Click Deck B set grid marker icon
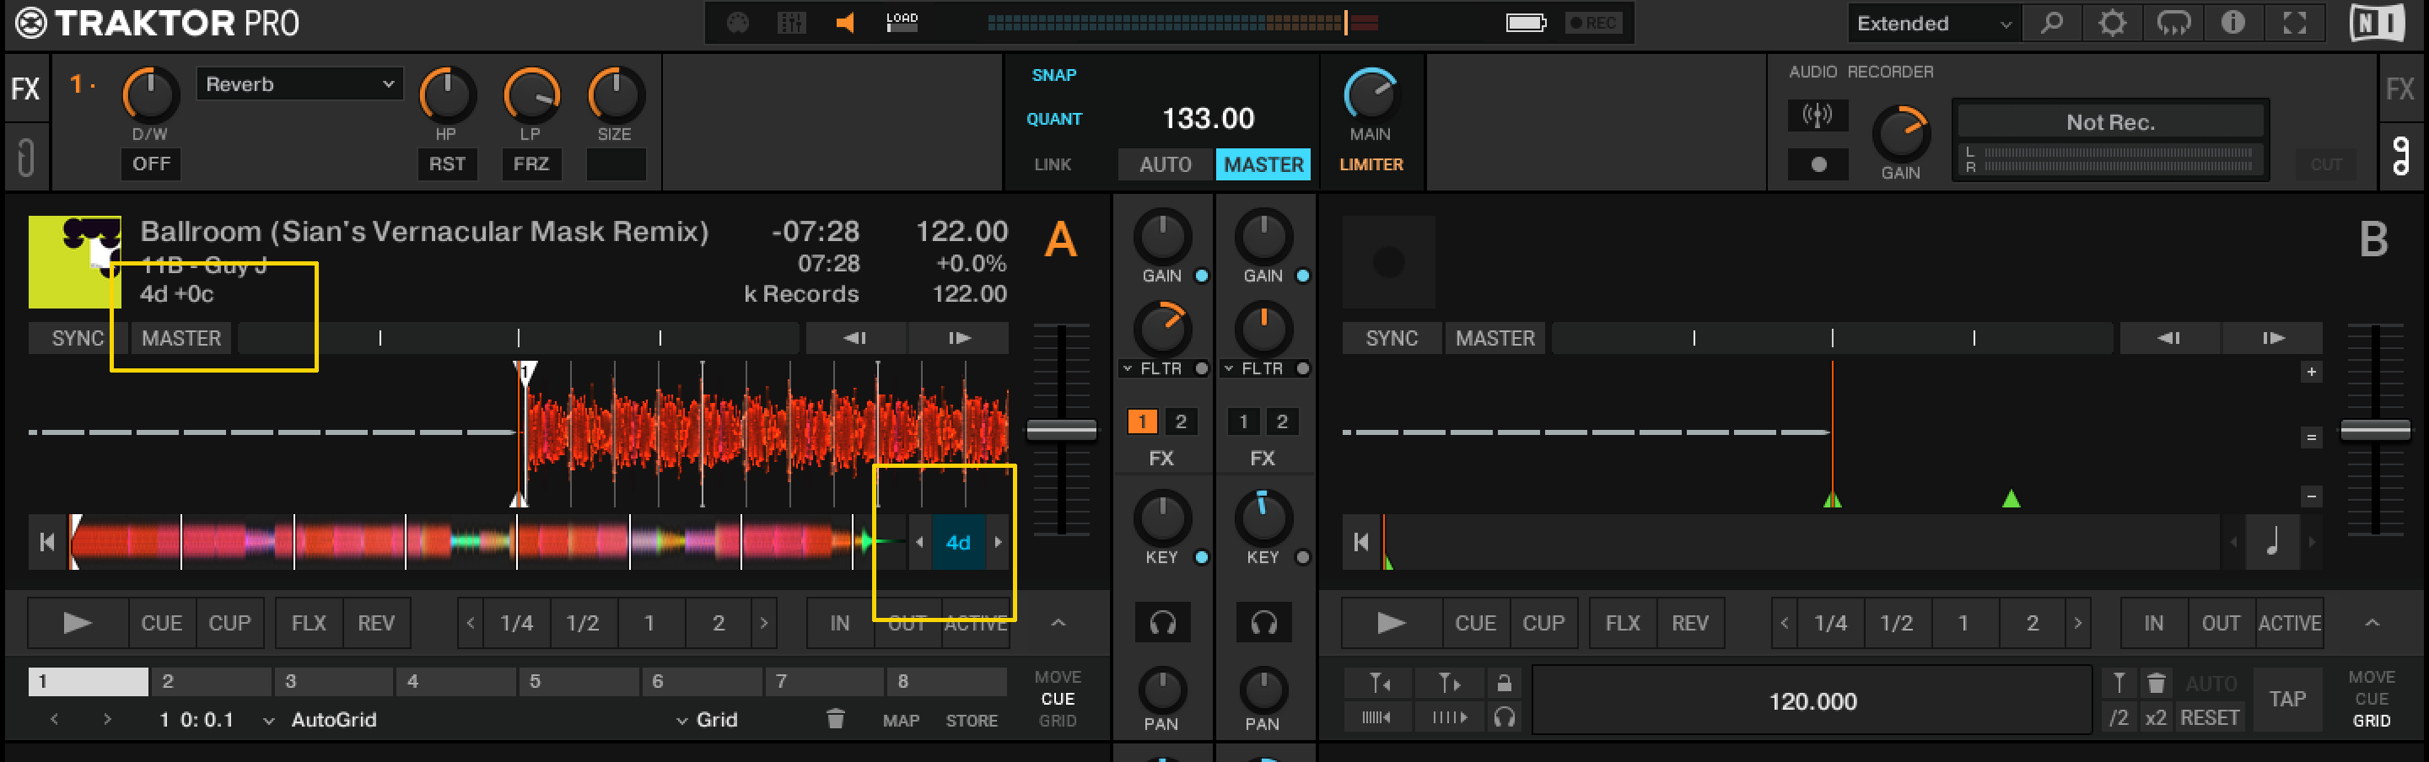This screenshot has height=762, width=2429. point(2119,683)
